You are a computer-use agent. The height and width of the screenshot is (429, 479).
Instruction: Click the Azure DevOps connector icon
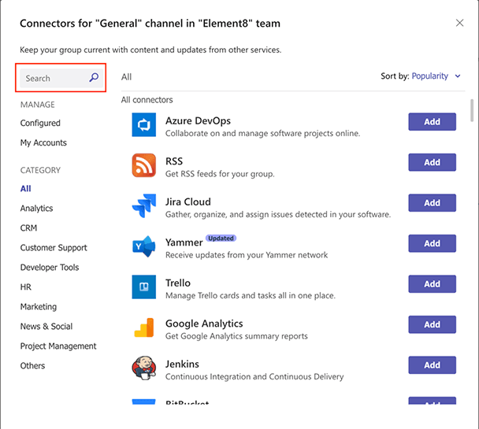tap(144, 125)
